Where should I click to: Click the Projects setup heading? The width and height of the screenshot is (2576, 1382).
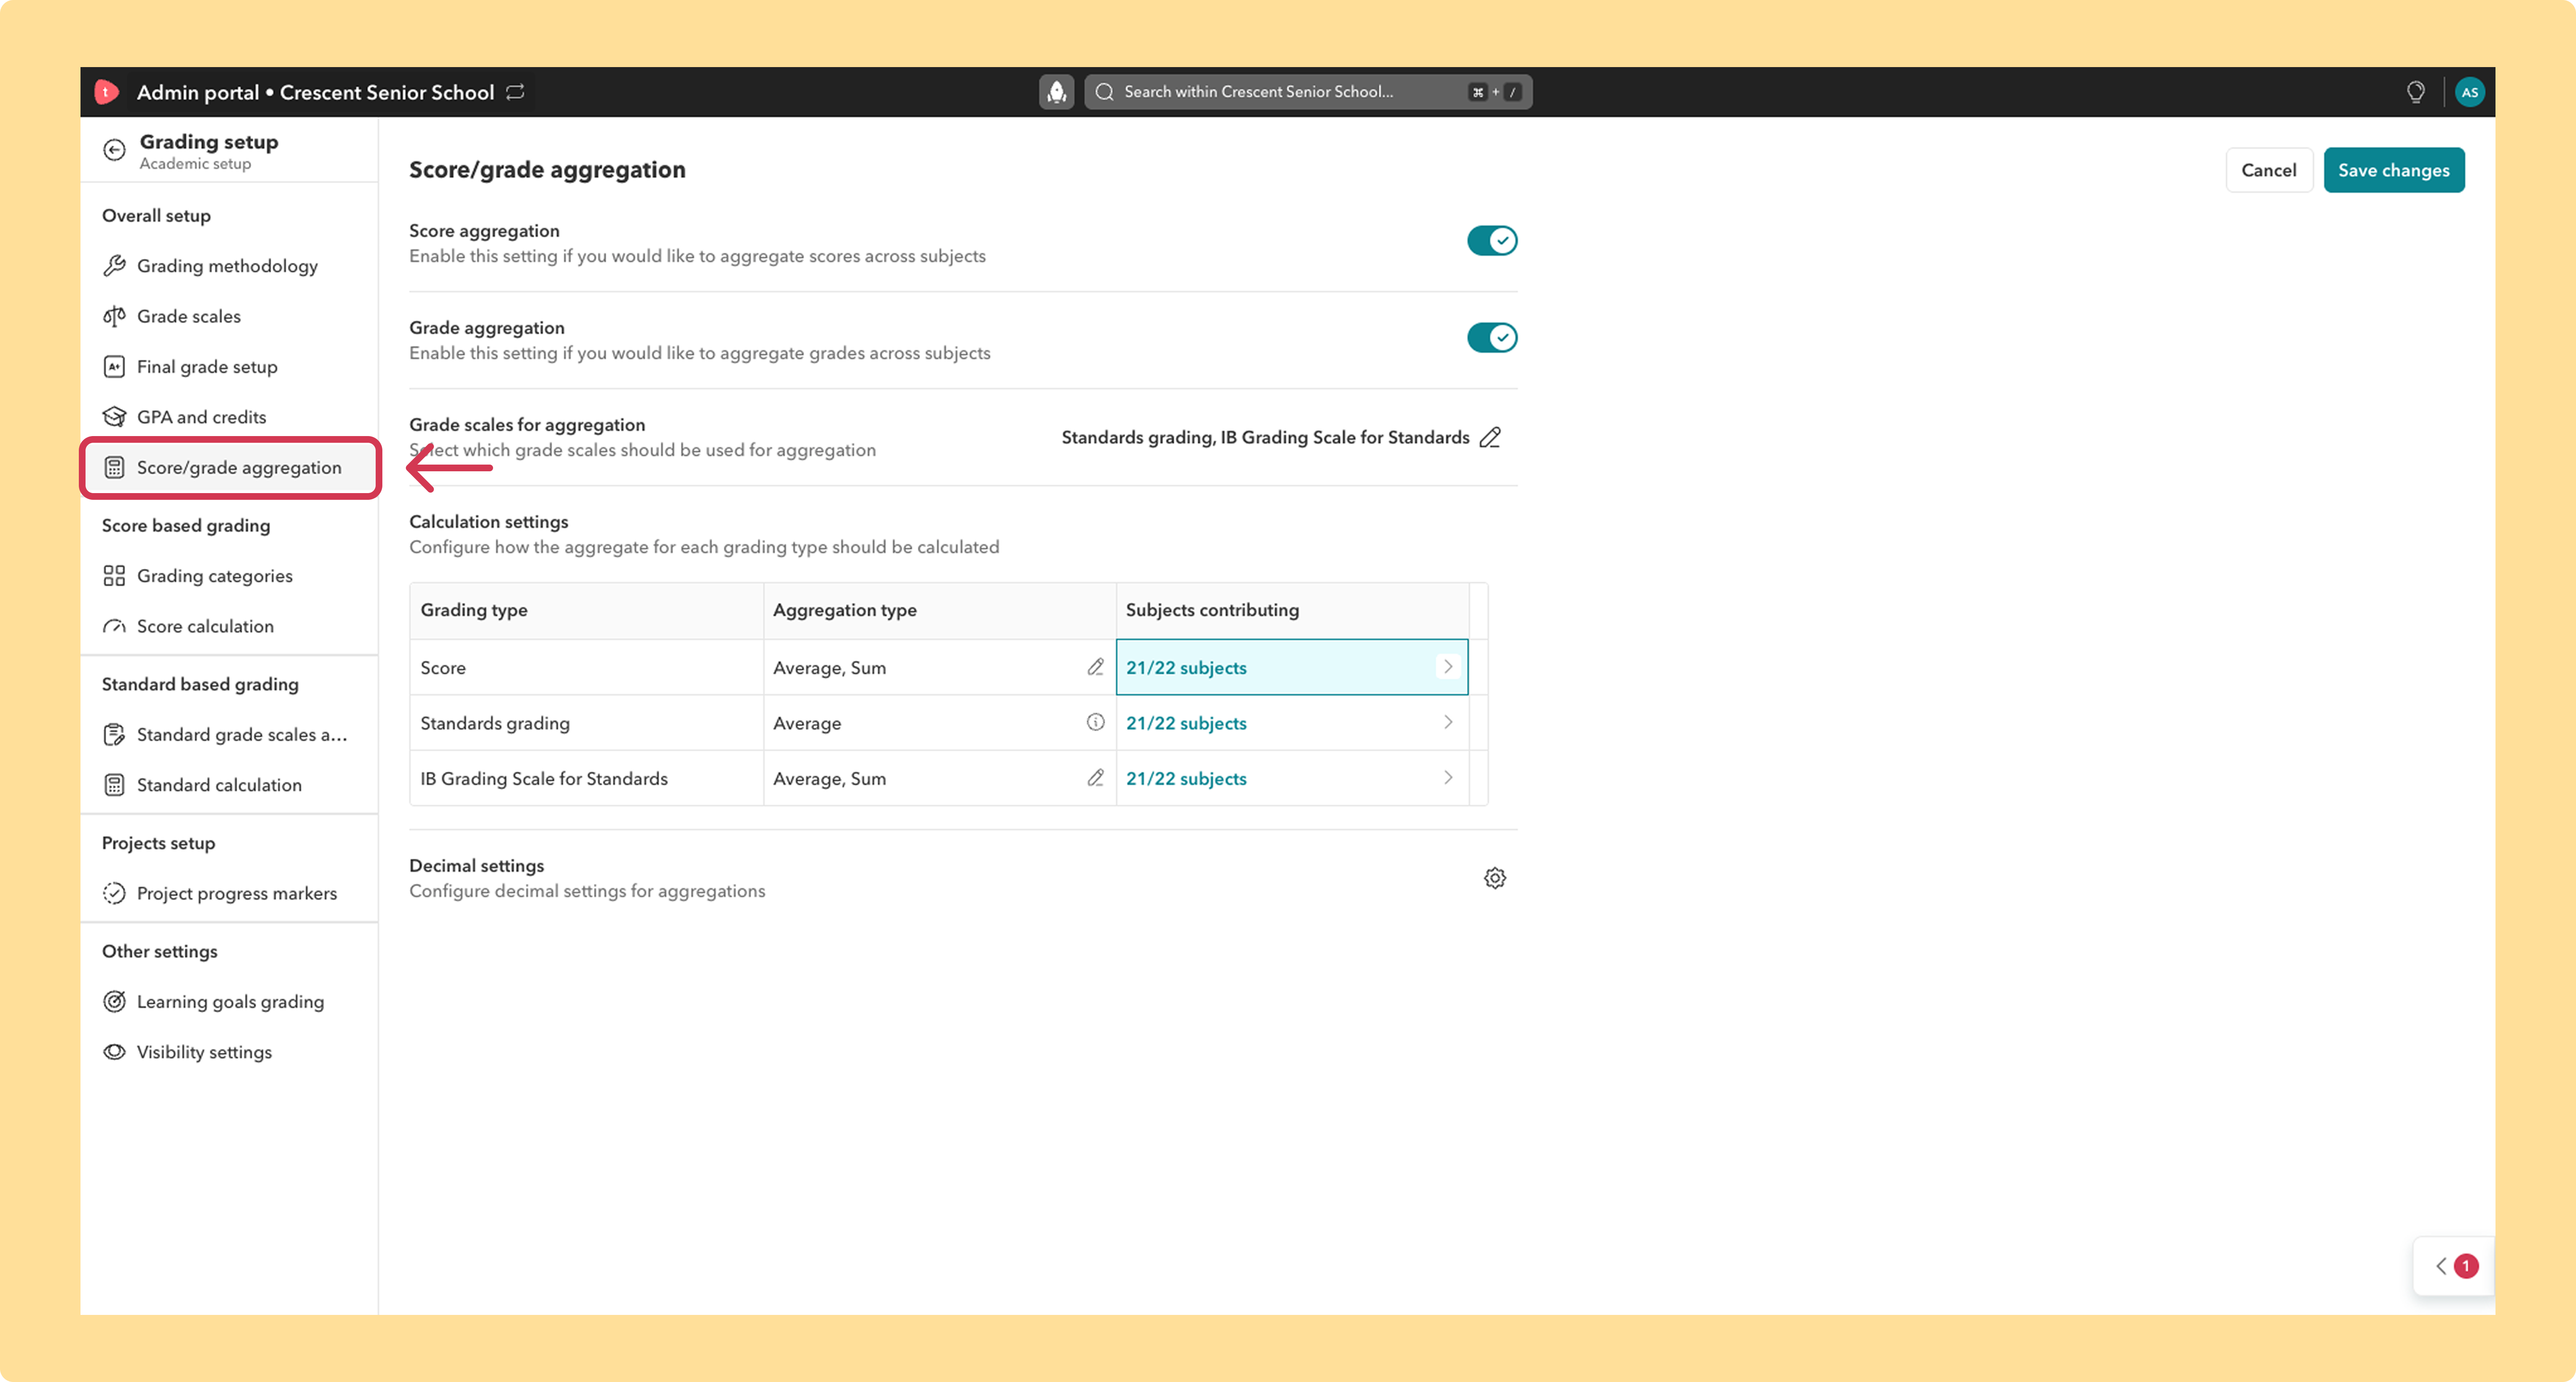tap(158, 843)
